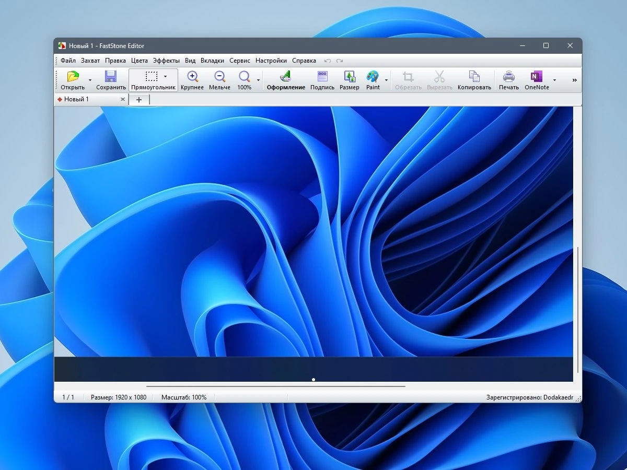This screenshot has width=627, height=470.
Task: Send the image to OneNote
Action: [x=537, y=80]
